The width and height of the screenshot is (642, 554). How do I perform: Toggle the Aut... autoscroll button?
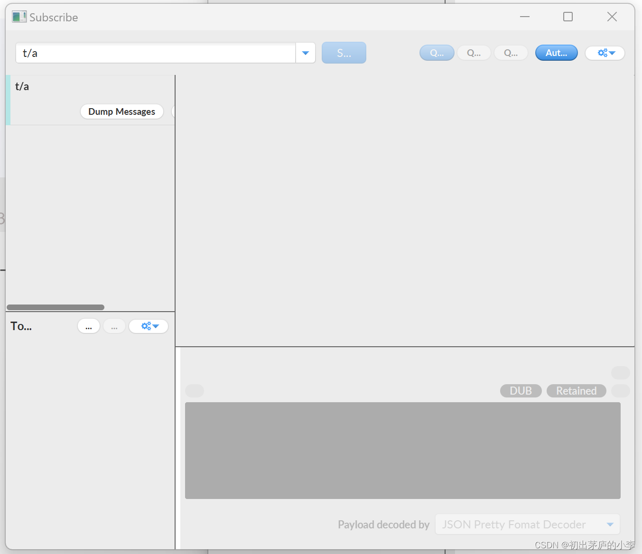pos(557,53)
